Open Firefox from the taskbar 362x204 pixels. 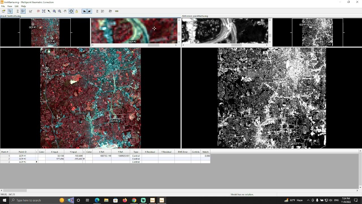(x=125, y=200)
